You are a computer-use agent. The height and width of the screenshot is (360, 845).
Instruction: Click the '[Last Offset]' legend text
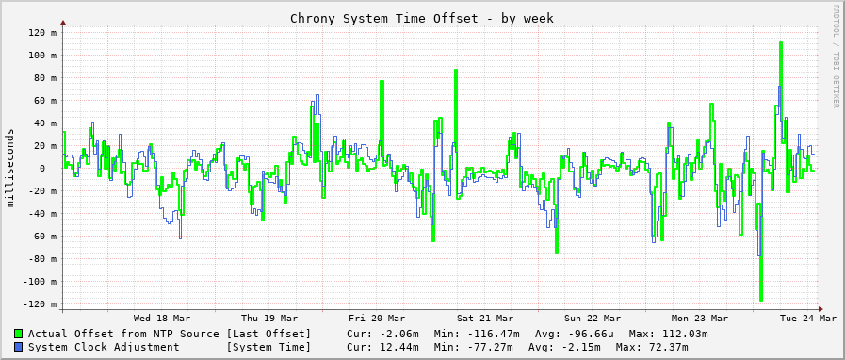point(268,334)
